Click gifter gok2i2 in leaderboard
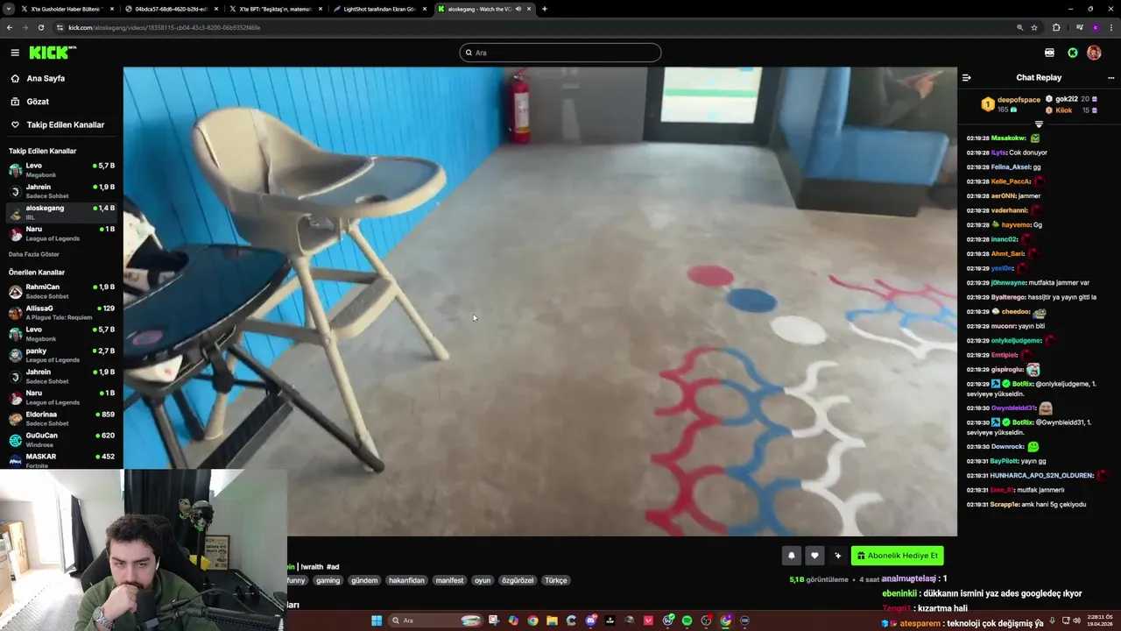The image size is (1121, 631). tap(1066, 99)
